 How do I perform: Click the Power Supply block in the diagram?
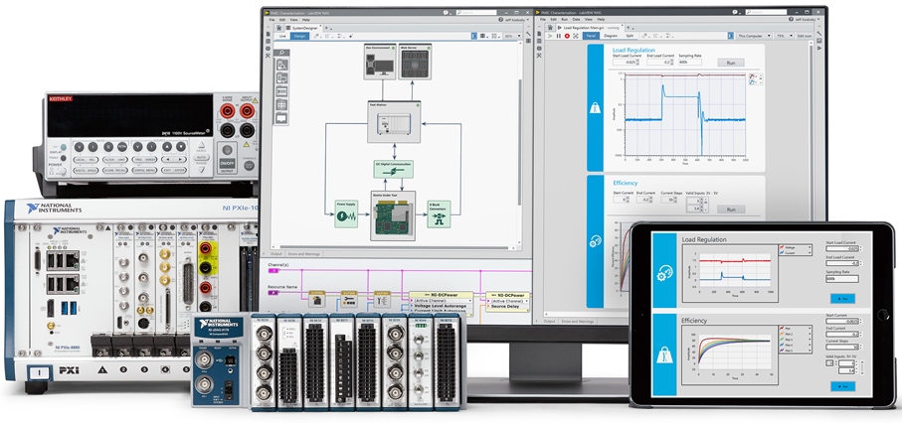[x=345, y=212]
